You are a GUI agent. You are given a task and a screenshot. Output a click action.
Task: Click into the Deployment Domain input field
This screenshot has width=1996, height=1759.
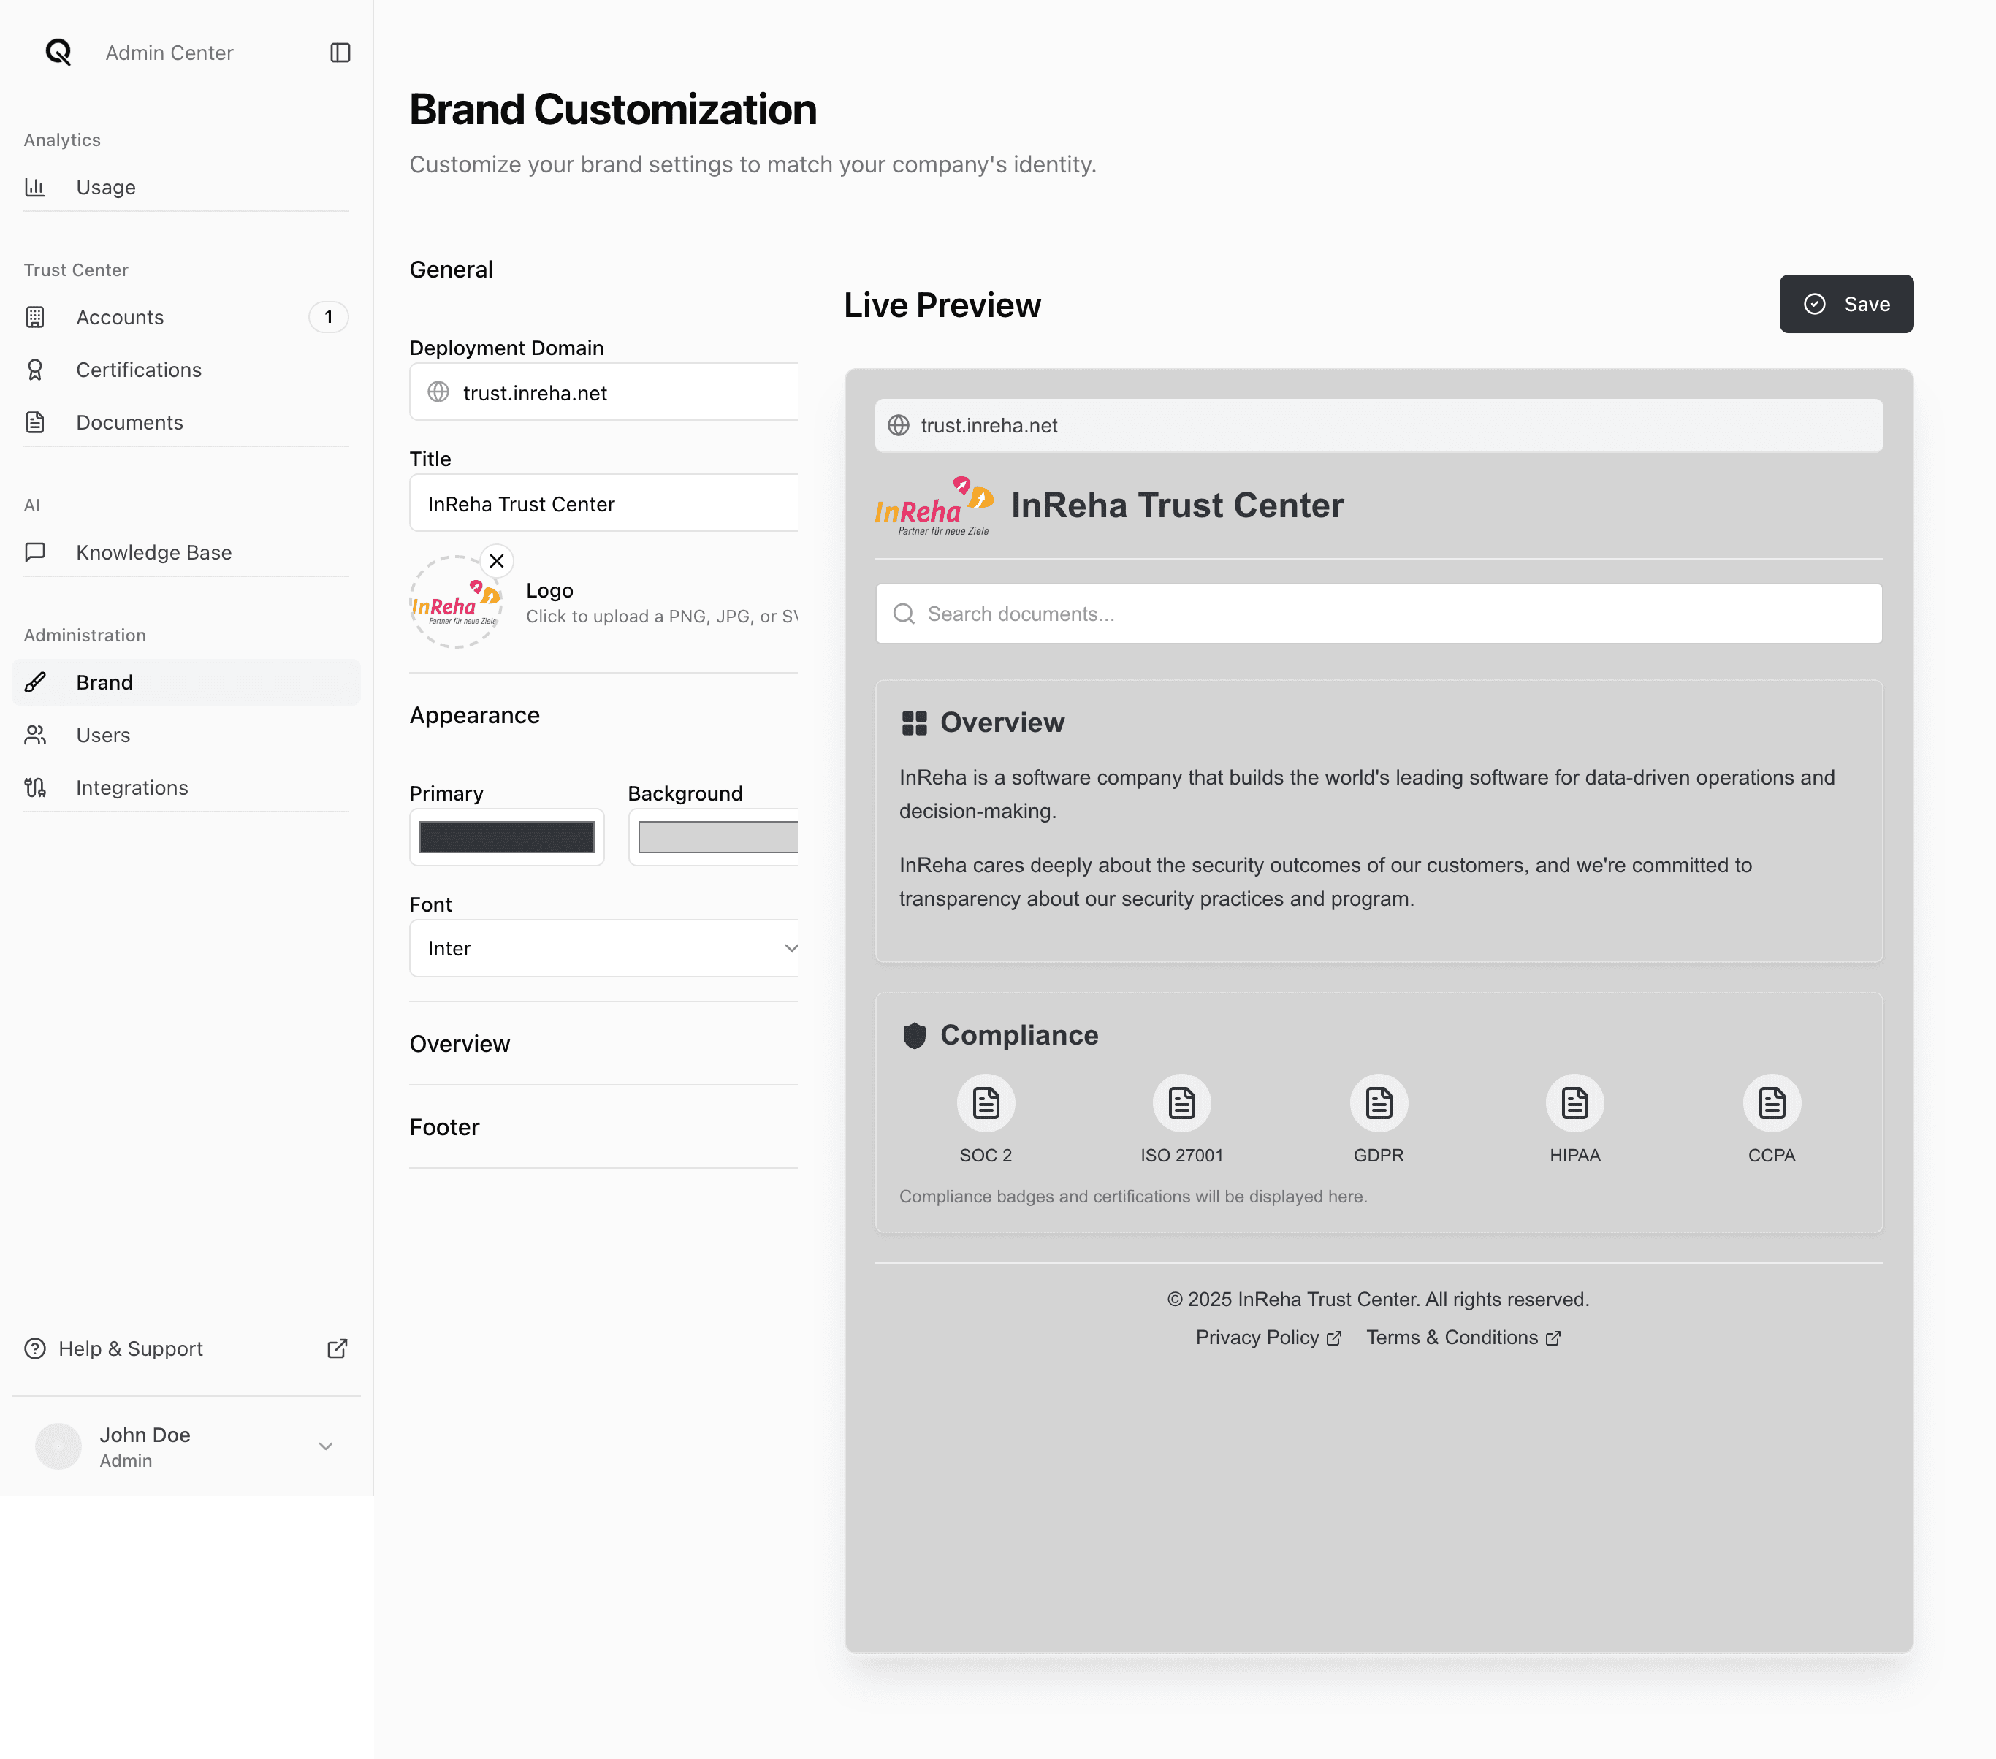[x=603, y=392]
